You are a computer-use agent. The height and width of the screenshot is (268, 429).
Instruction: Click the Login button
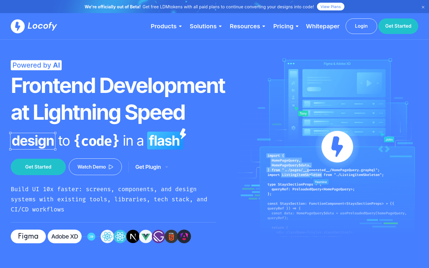point(361,26)
